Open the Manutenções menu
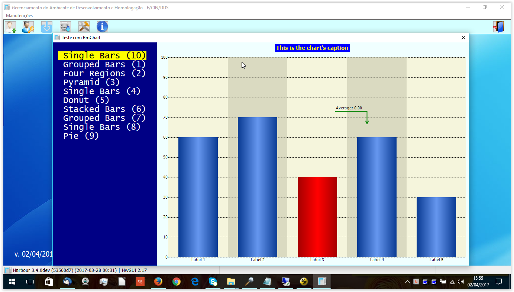Image resolution: width=514 pixels, height=292 pixels. tap(19, 16)
